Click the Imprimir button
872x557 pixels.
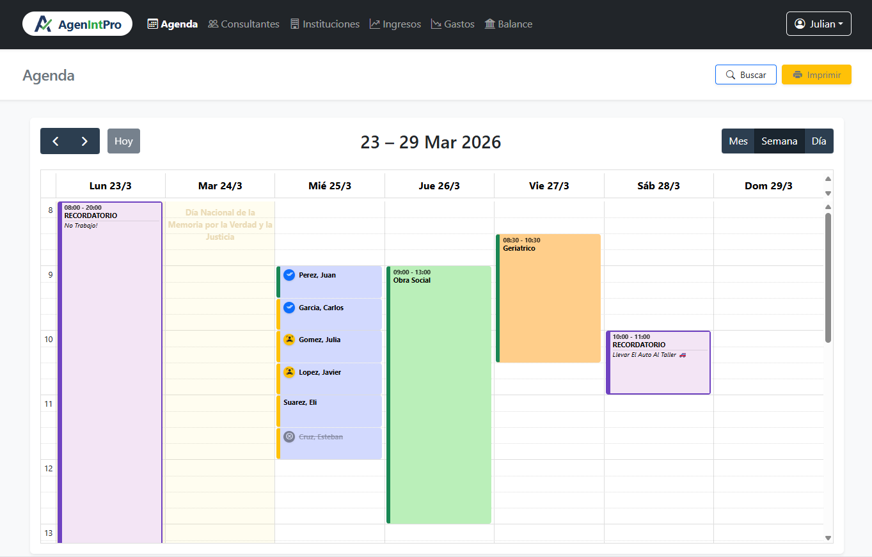click(x=816, y=74)
